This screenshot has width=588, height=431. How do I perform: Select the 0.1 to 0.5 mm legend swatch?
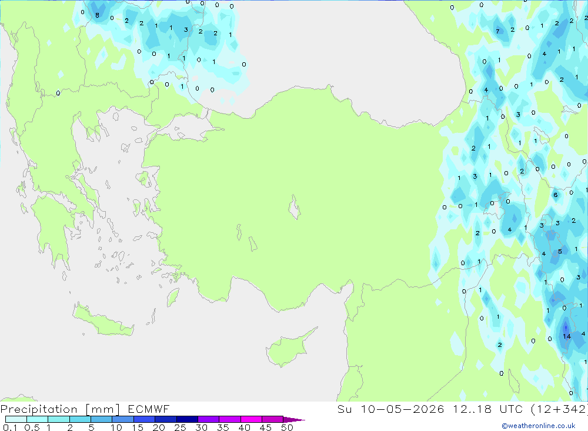(16, 419)
